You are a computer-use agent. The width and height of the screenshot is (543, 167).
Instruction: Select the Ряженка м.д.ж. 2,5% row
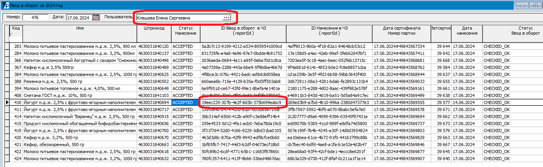(80, 81)
